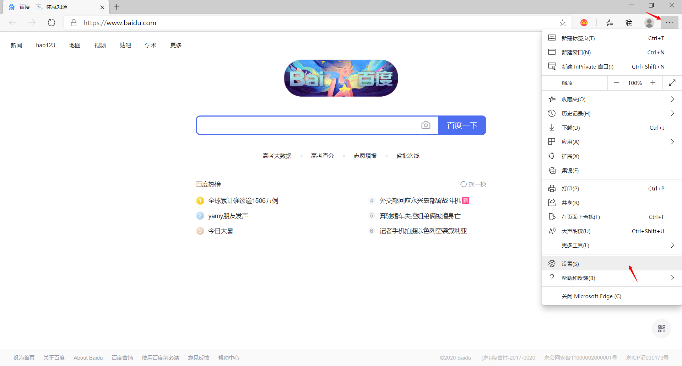Click the 高考大数据 link
This screenshot has width=682, height=366.
coord(277,156)
